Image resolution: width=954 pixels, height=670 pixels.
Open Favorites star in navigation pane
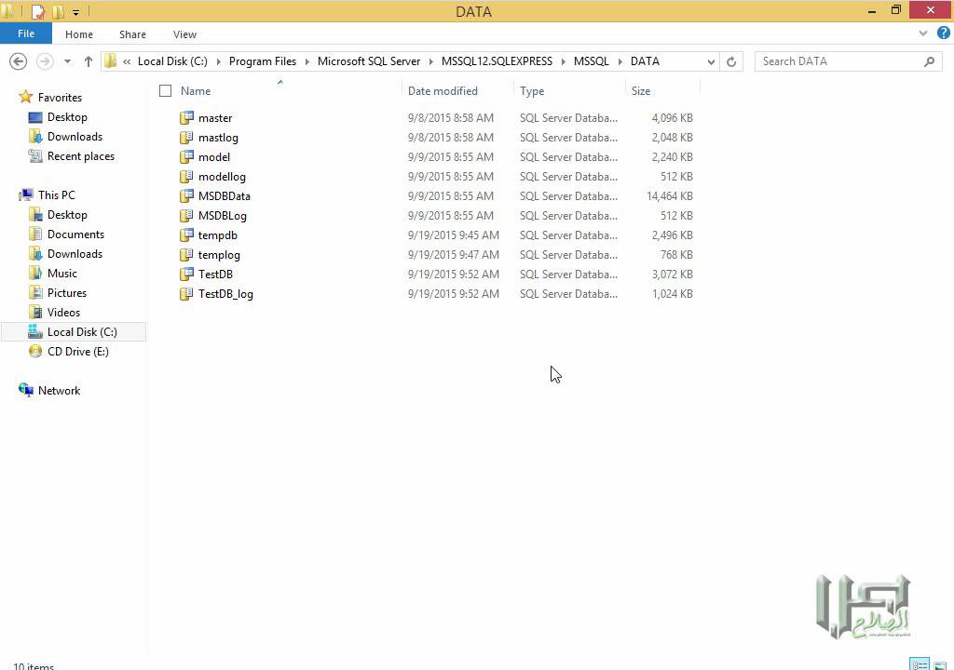(x=25, y=98)
